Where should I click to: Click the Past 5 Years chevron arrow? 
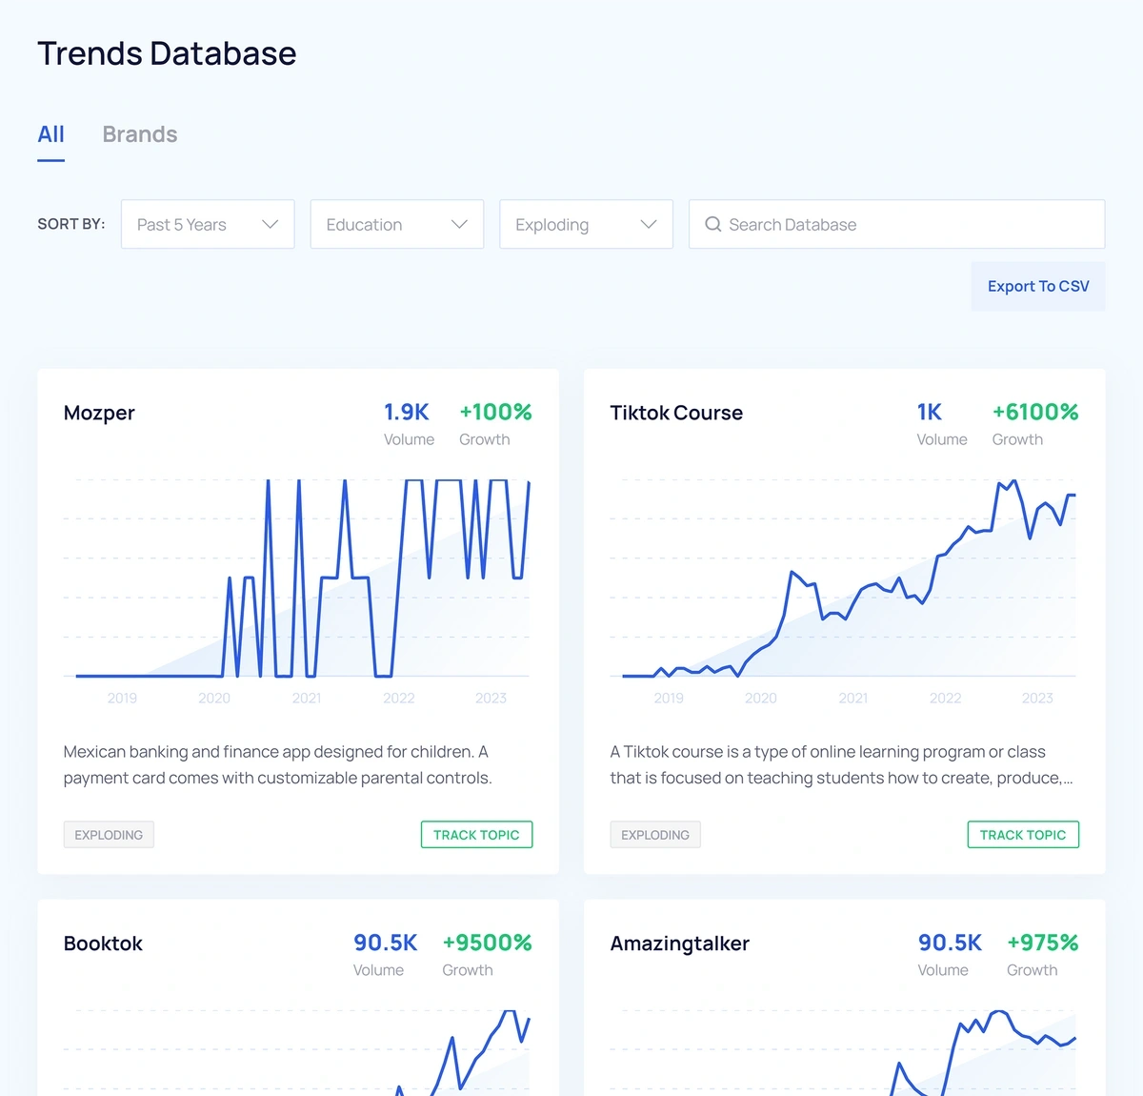(270, 224)
